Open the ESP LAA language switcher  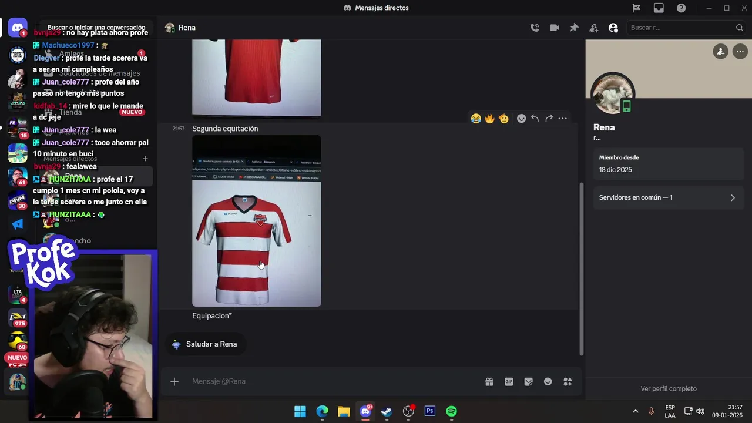(670, 411)
